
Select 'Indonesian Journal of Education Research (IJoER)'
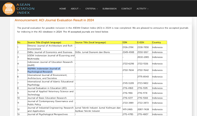tap(50, 64)
